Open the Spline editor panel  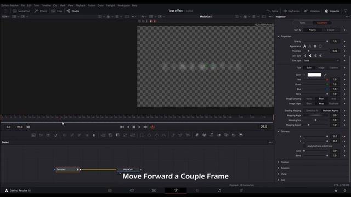pyautogui.click(x=273, y=11)
